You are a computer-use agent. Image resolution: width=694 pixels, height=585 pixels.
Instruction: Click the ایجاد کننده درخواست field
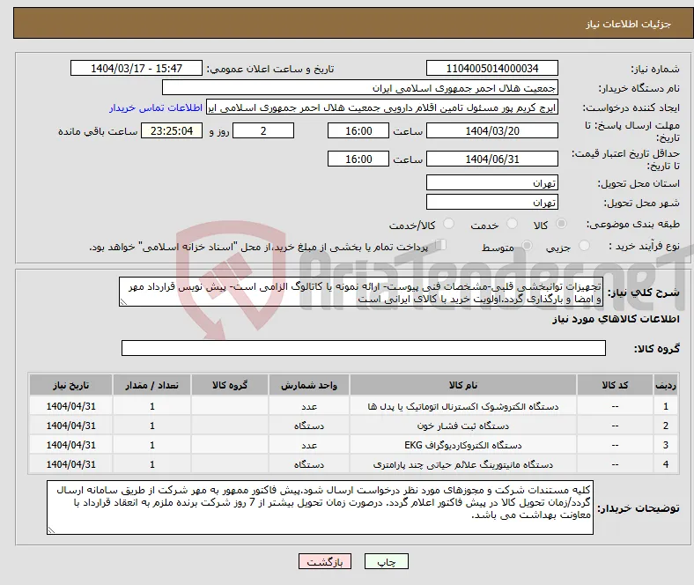point(382,107)
